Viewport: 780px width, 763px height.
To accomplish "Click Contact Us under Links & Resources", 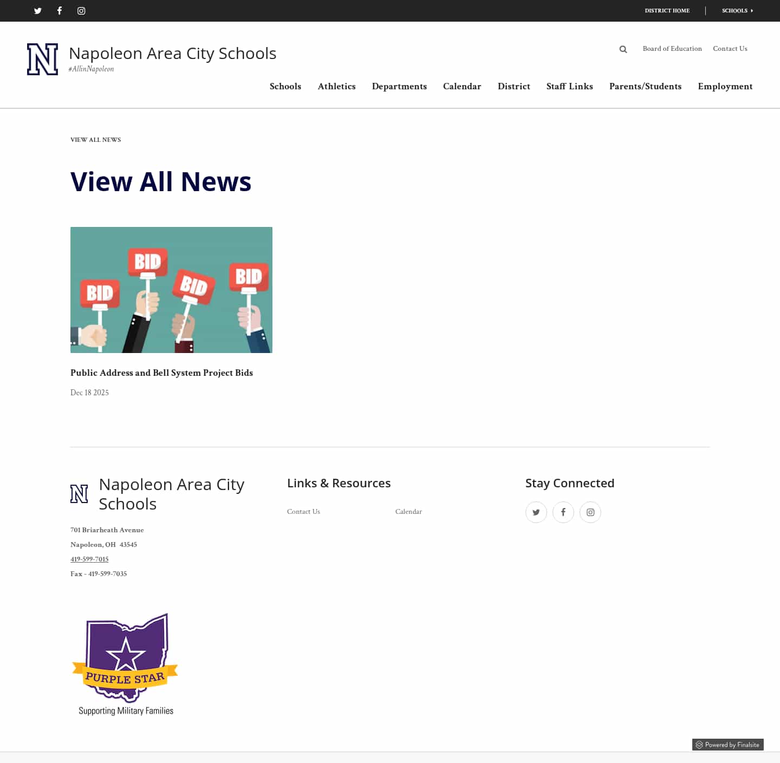I will pyautogui.click(x=303, y=511).
